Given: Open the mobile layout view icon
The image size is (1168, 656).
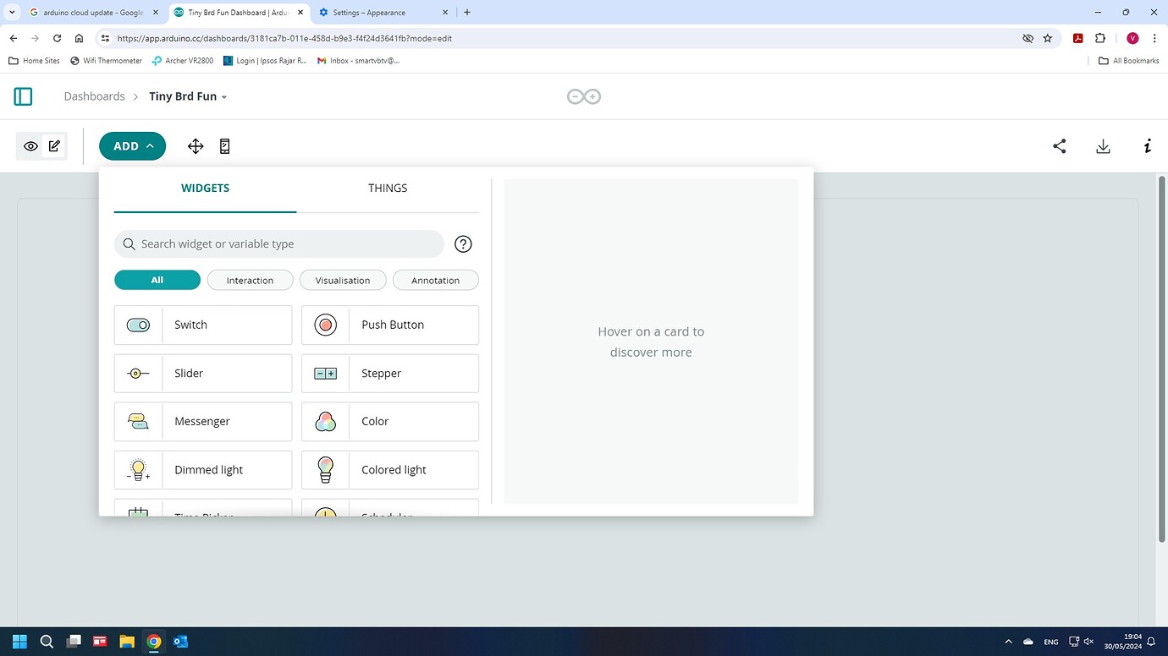Looking at the screenshot, I should (223, 145).
